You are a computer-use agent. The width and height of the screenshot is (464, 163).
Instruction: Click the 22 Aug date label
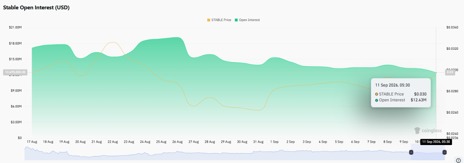tap(113, 142)
